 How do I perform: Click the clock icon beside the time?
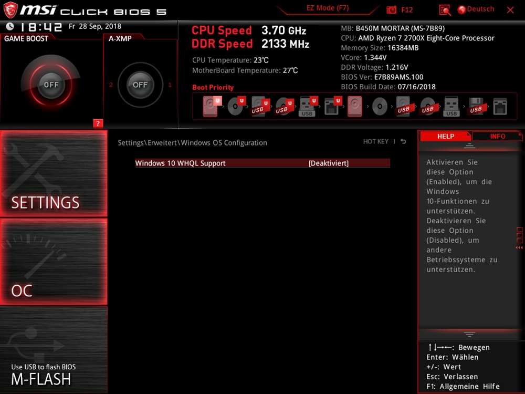click(10, 26)
